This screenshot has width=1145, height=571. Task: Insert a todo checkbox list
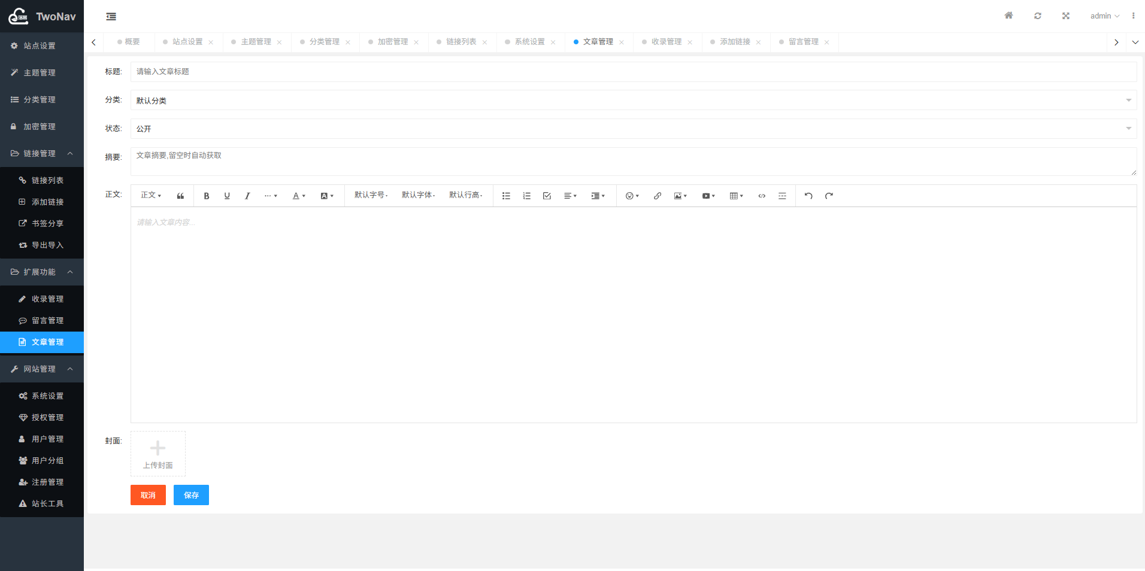547,196
